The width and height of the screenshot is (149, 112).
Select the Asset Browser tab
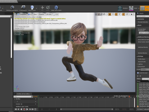point(142,73)
